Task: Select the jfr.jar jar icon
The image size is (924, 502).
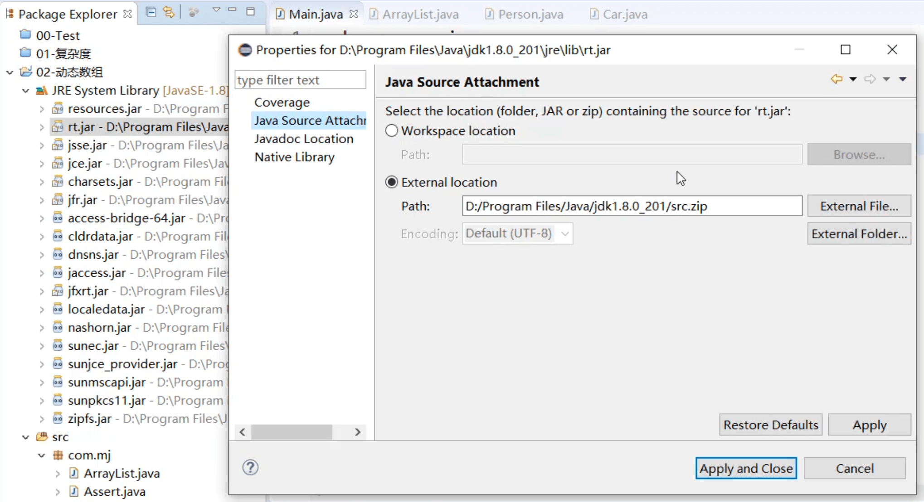Action: click(x=58, y=199)
